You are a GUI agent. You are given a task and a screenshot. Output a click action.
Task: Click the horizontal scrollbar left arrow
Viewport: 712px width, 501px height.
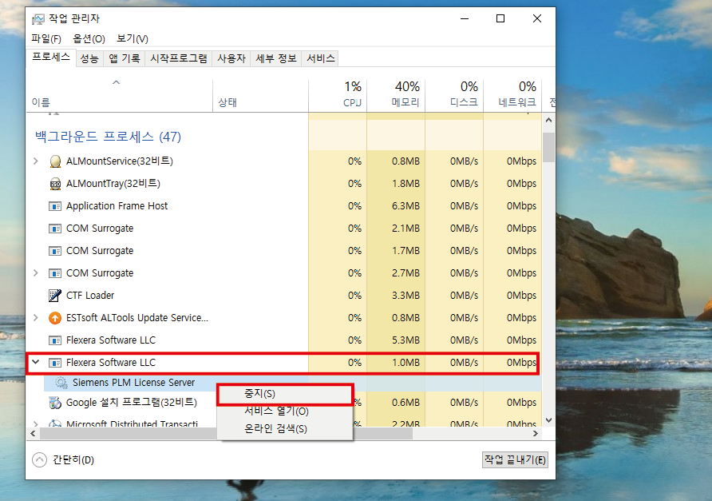(33, 434)
